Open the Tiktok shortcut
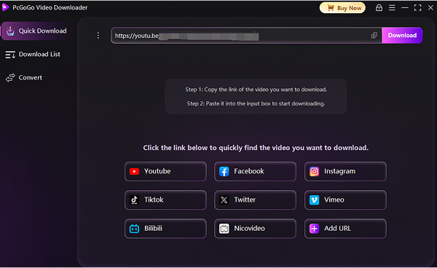437x268 pixels. (165, 200)
